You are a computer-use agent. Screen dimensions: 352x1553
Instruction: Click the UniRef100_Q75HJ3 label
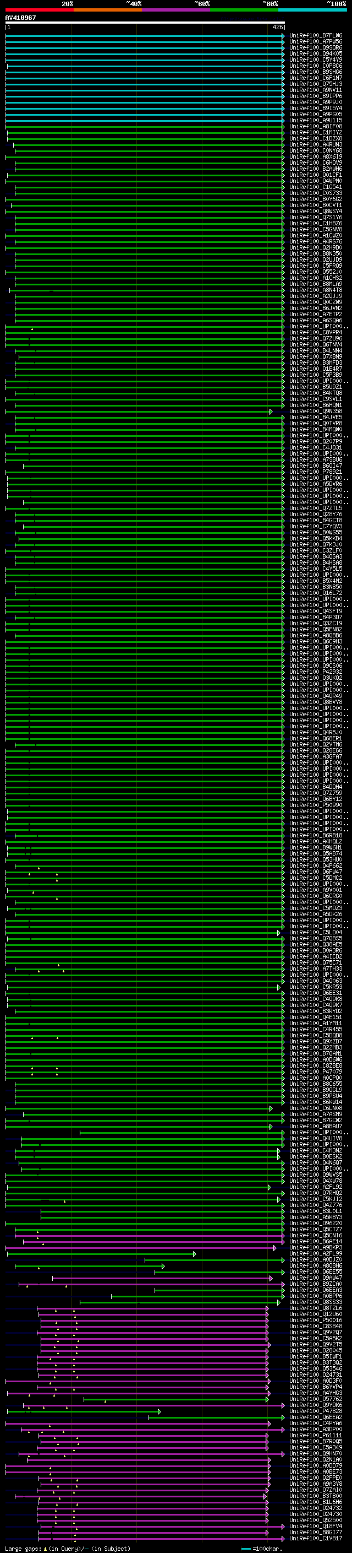(x=316, y=84)
